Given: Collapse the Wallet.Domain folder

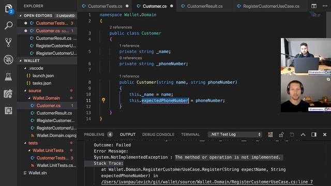Looking at the screenshot, I should tap(29, 98).
